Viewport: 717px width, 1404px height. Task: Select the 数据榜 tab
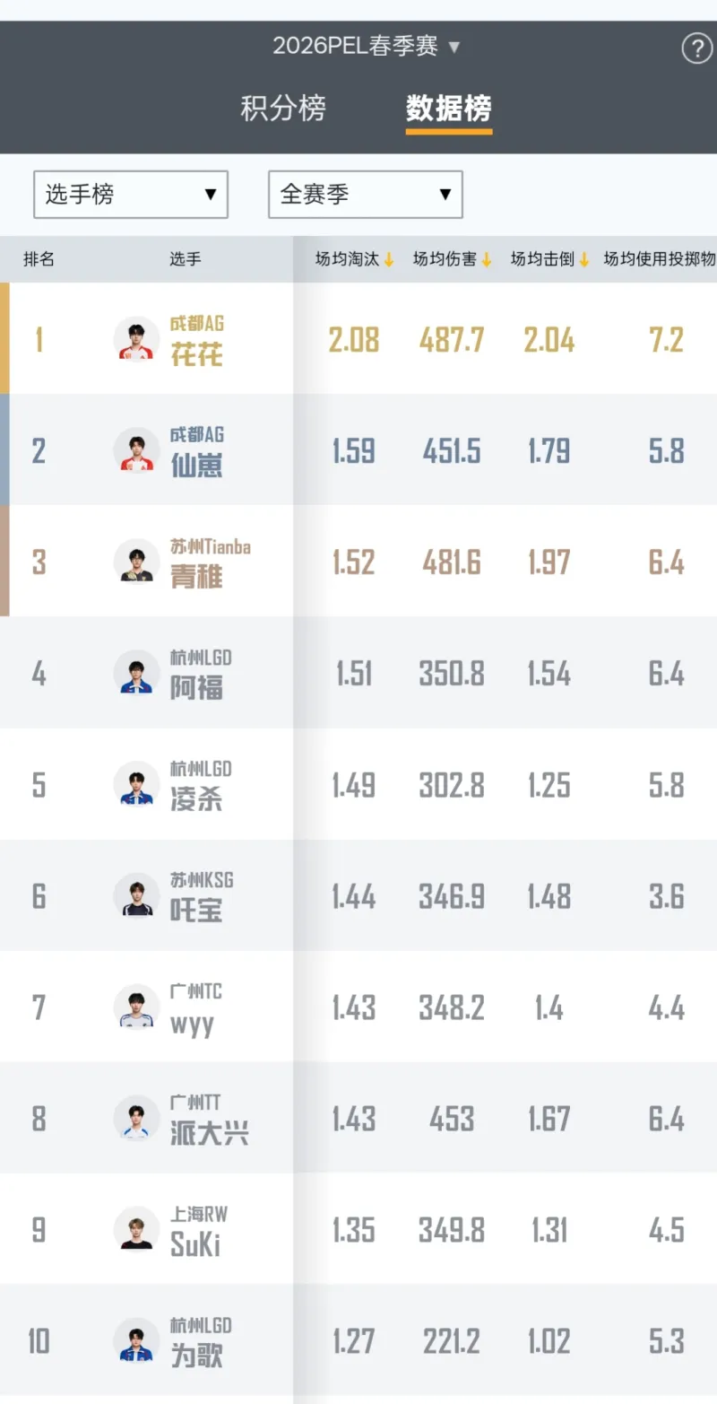pyautogui.click(x=448, y=109)
